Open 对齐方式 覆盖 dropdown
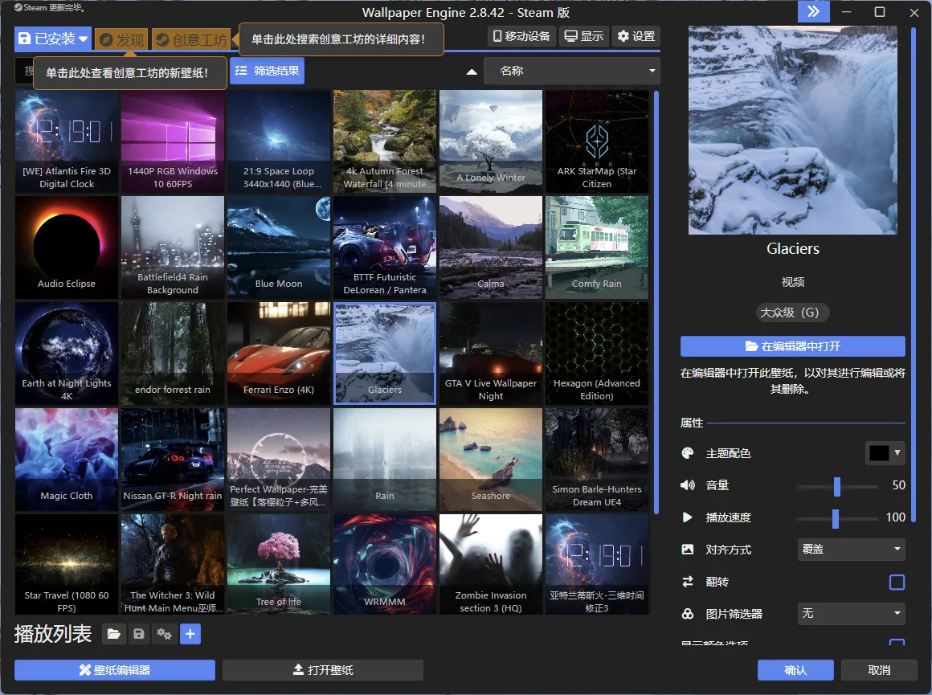This screenshot has height=695, width=932. pyautogui.click(x=851, y=550)
